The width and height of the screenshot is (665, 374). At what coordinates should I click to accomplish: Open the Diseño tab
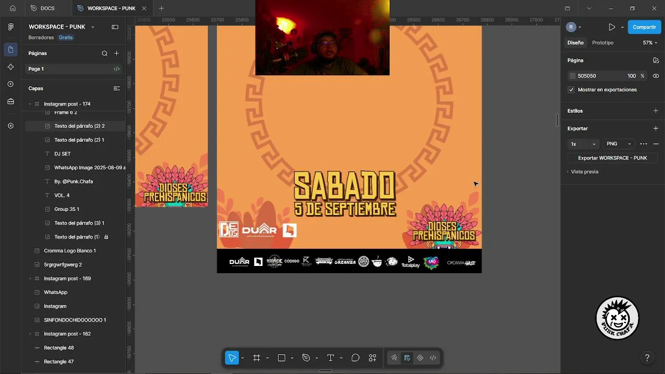[x=575, y=43]
